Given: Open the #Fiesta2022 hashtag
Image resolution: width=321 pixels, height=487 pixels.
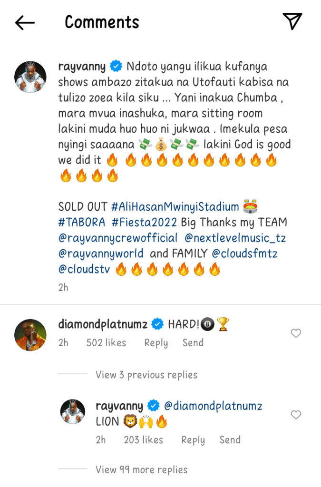Looking at the screenshot, I should 146,223.
